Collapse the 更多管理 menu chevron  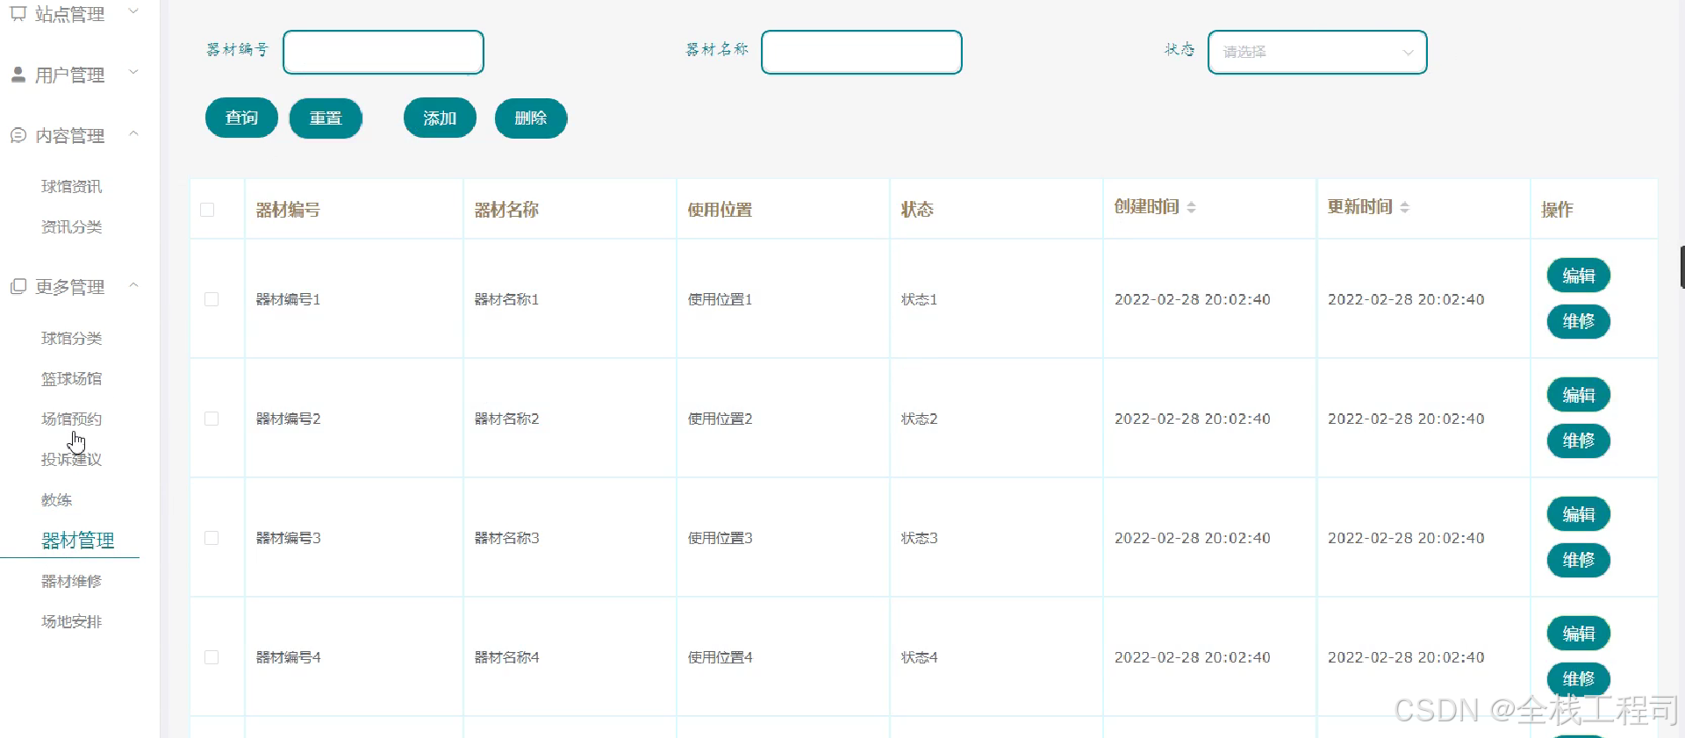coord(133,284)
